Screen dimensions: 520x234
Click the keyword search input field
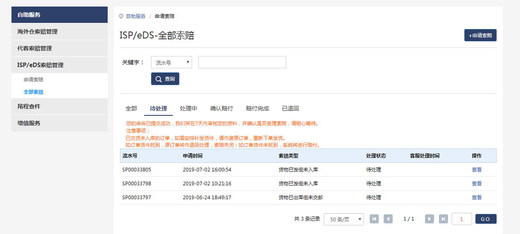point(242,62)
